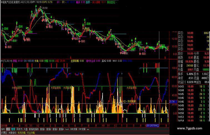
Task: Open the 扩展区 tab
Action: [4, 133]
